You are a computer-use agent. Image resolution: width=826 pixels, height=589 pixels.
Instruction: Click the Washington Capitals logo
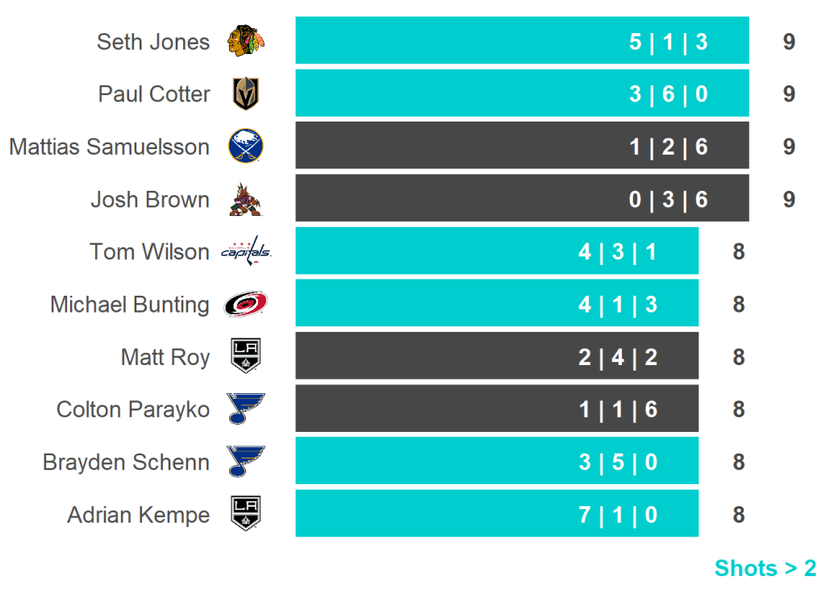click(246, 251)
